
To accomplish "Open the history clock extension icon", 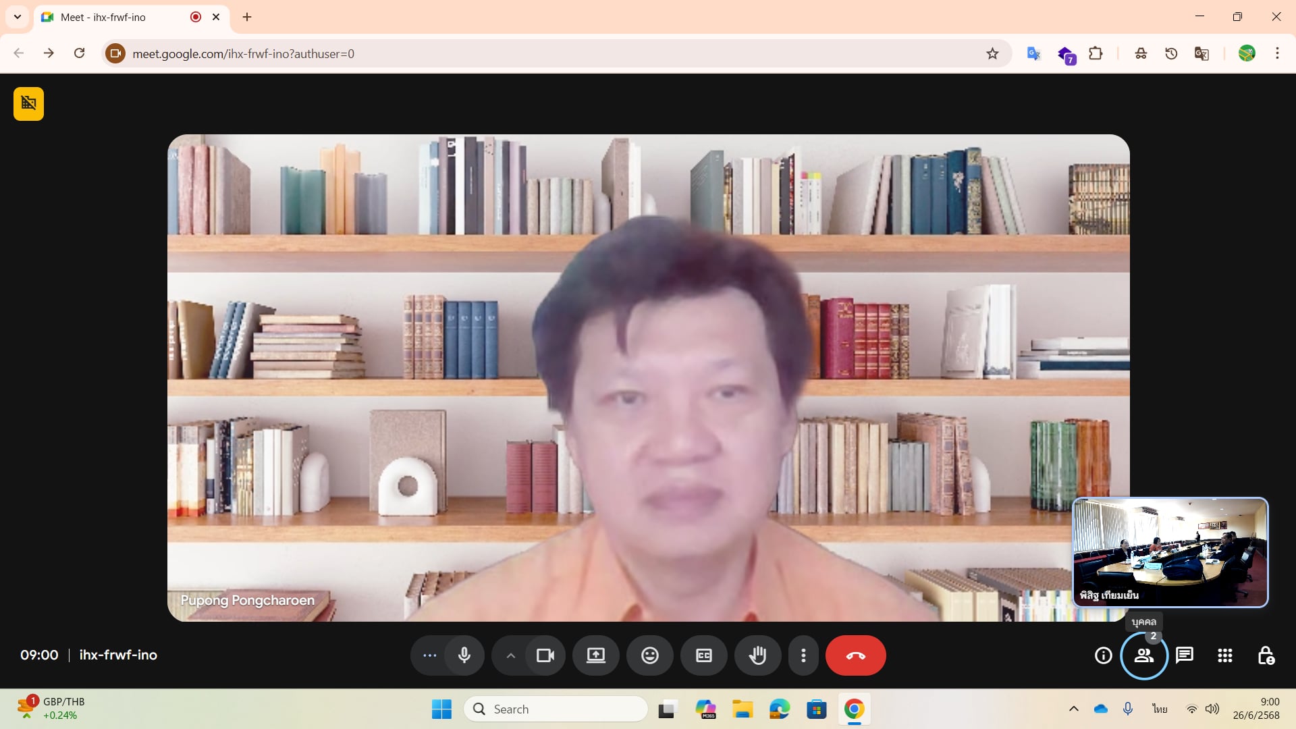I will pyautogui.click(x=1171, y=53).
